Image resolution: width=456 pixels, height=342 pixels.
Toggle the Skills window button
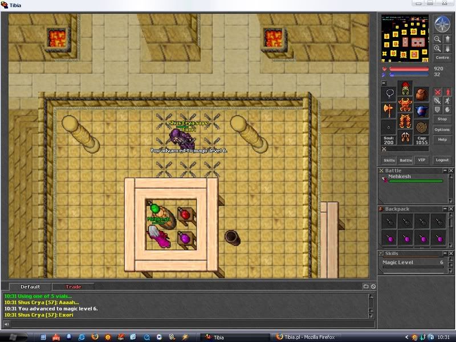(389, 160)
